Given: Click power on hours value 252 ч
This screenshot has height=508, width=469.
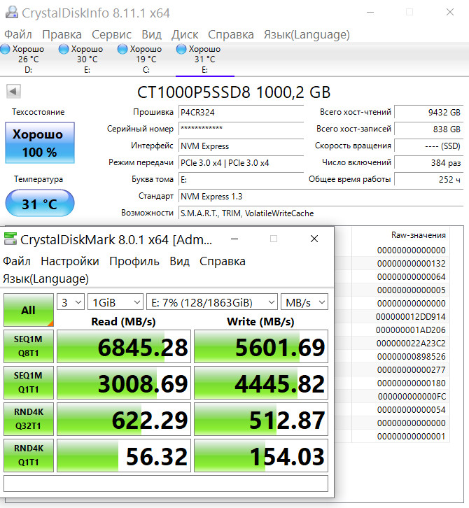Looking at the screenshot, I should pos(428,180).
